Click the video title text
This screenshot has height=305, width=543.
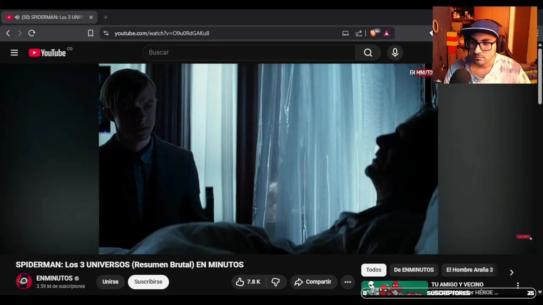(130, 265)
